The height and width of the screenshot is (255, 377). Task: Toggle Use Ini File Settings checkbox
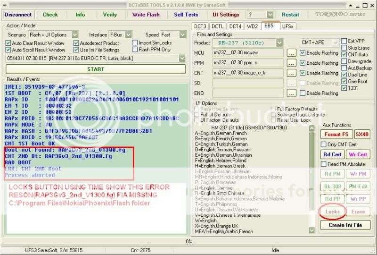[76, 50]
